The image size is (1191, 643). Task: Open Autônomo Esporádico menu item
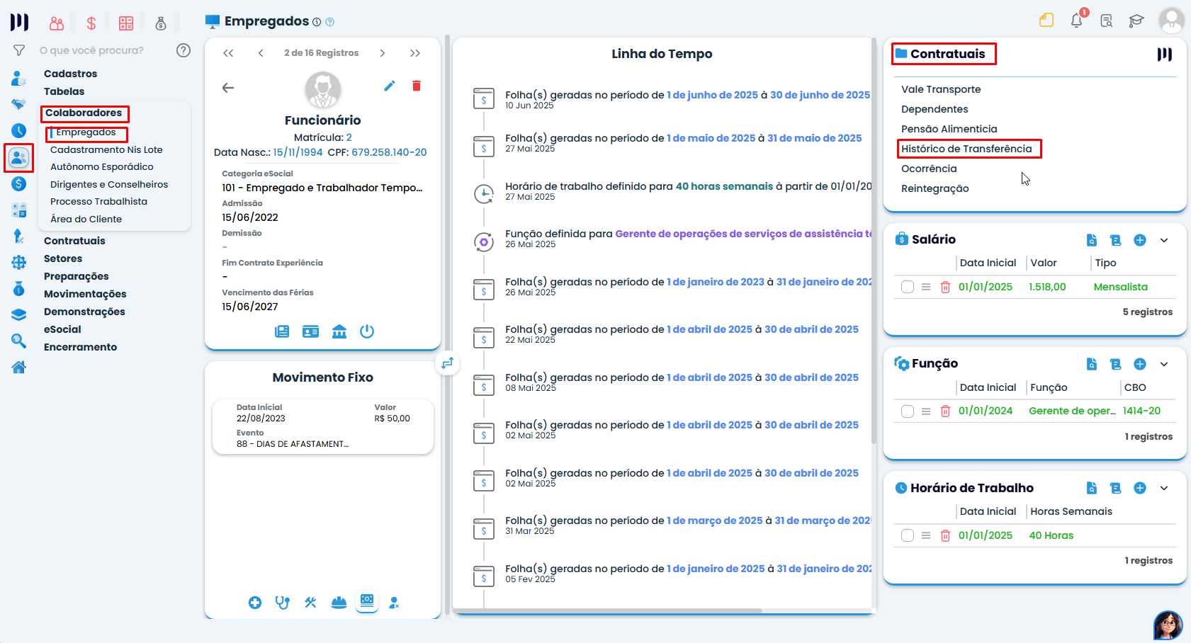tap(102, 167)
